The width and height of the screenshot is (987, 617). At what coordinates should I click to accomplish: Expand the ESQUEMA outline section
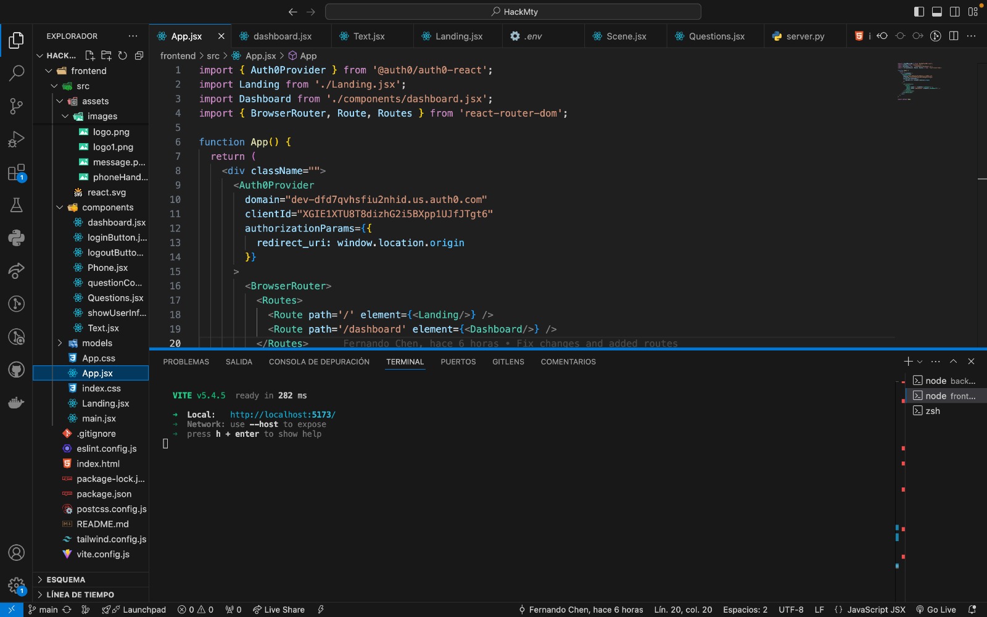point(65,579)
